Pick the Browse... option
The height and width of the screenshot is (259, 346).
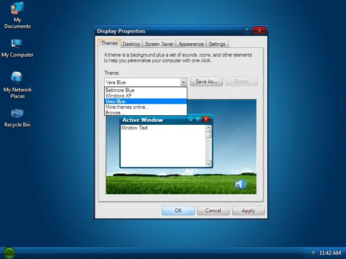pos(146,113)
